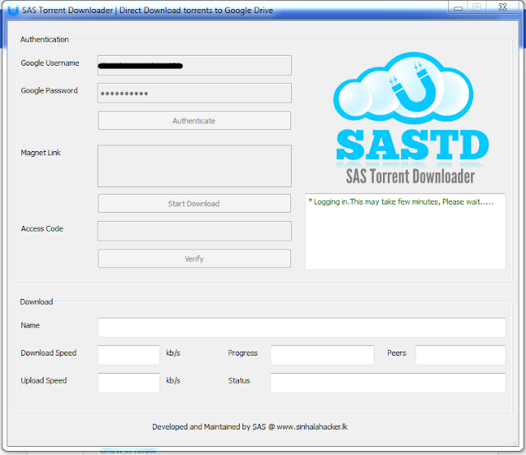Click the Upload Speed box

tap(128, 383)
